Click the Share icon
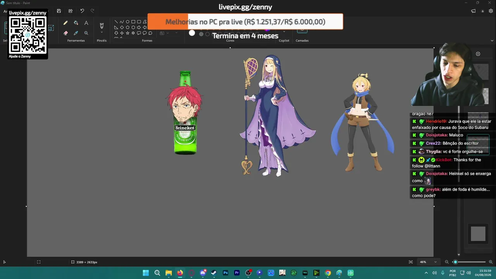Image resolution: width=496 pixels, height=279 pixels. click(71, 11)
